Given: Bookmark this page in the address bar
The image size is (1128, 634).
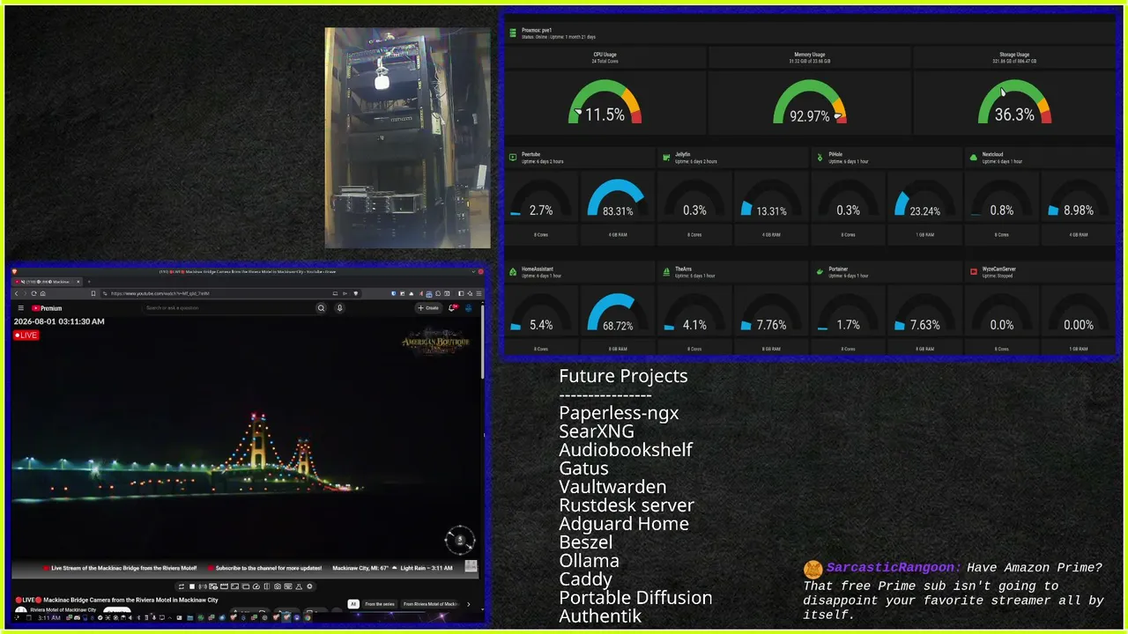Looking at the screenshot, I should pyautogui.click(x=93, y=293).
